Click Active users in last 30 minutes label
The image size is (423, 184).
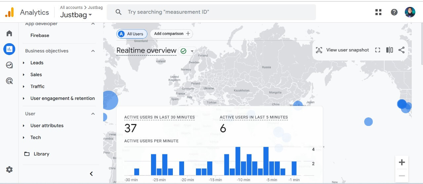tap(159, 117)
